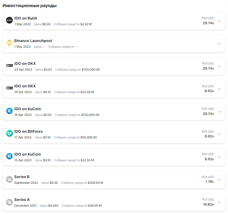Expand the Series B round chevron

(219, 179)
